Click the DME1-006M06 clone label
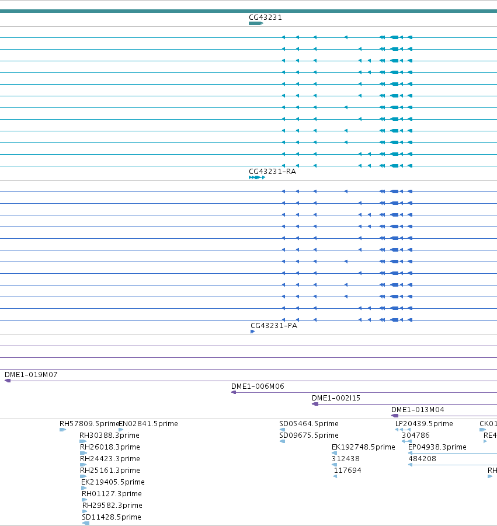The height and width of the screenshot is (526, 497). pos(258,386)
